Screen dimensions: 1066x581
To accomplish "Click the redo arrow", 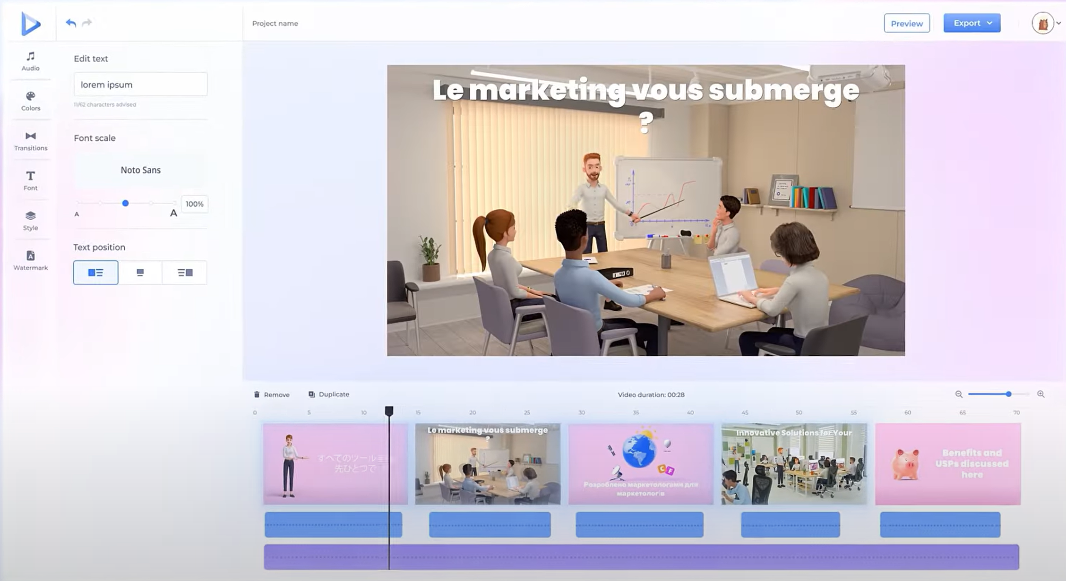I will 87,23.
